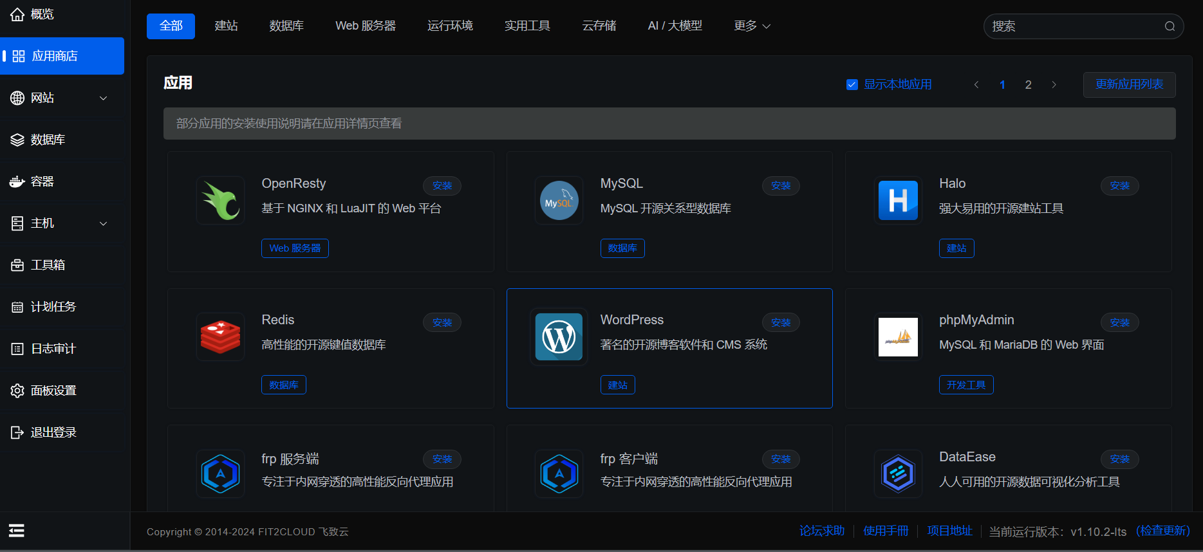Open the 论坛求助 footer link
Viewport: 1203px width, 552px height.
822,531
